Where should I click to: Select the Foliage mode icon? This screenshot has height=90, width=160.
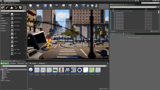pyautogui.click(x=16, y=8)
